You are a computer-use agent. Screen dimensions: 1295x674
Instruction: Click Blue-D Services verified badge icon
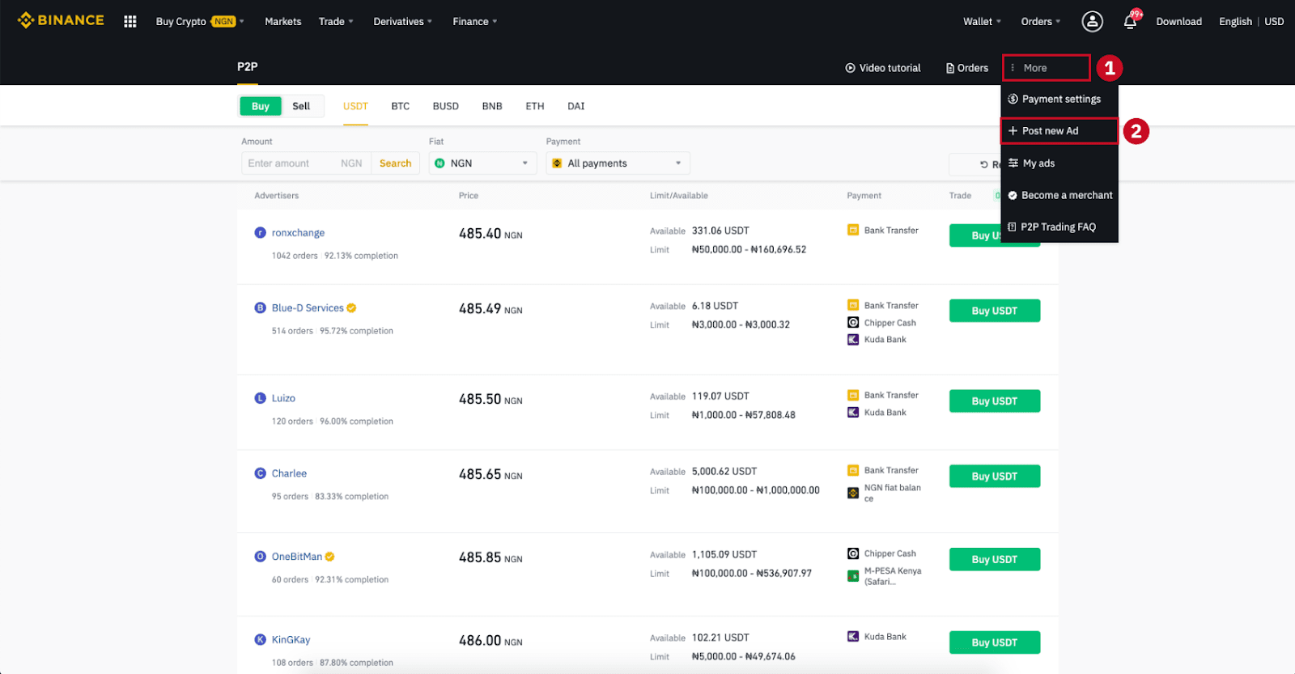point(351,307)
